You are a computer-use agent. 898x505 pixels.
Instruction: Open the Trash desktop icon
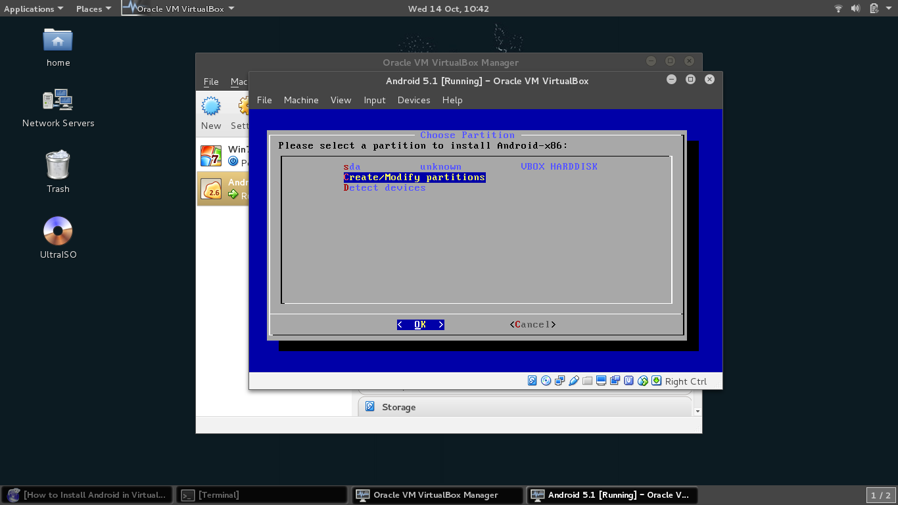pos(58,164)
